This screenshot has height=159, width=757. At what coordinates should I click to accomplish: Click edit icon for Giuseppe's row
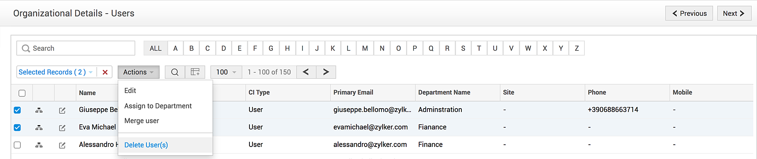[62, 110]
